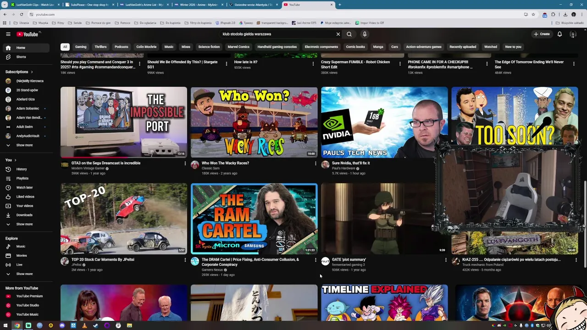Open options menu for DRAM Cartel video
Viewport: 587px width, 330px height.
pos(315,260)
